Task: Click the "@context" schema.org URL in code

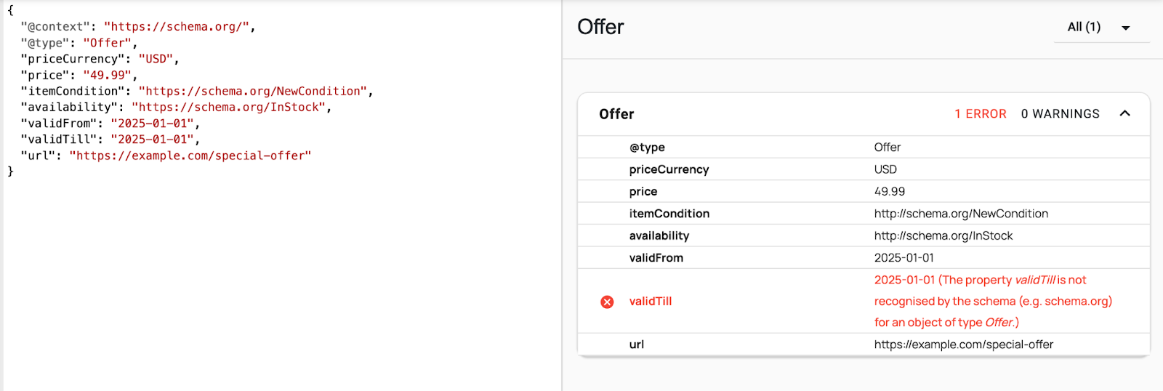Action: [x=177, y=27]
